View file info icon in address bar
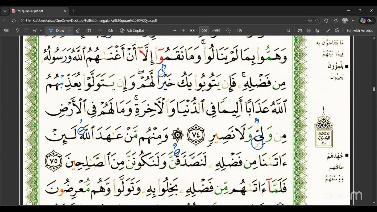This screenshot has height=212, width=377. 23,21
